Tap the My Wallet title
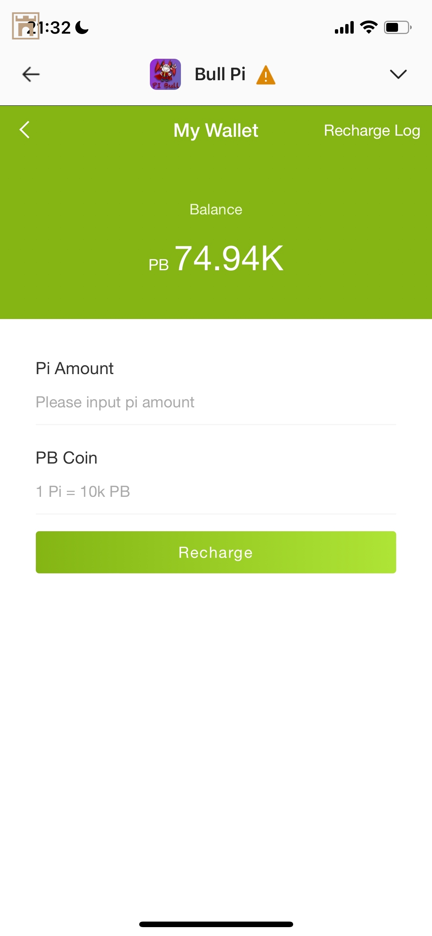The image size is (432, 936). 216,130
